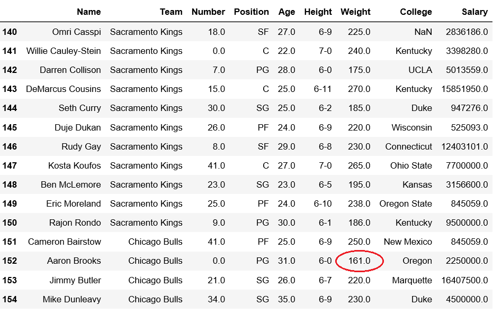Select the circled weight value 161.0
502x315 pixels.
click(359, 261)
